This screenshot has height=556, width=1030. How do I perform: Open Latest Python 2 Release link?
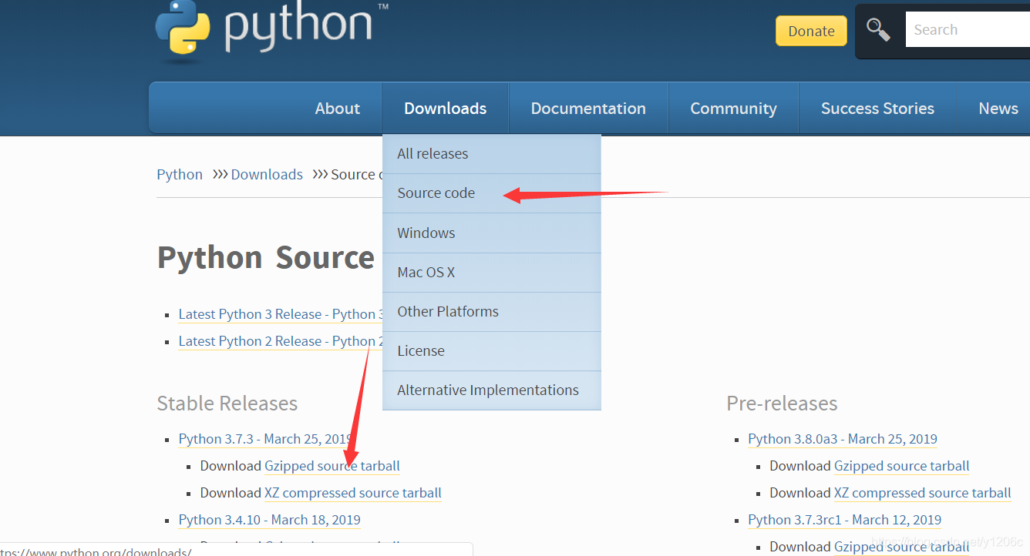281,341
